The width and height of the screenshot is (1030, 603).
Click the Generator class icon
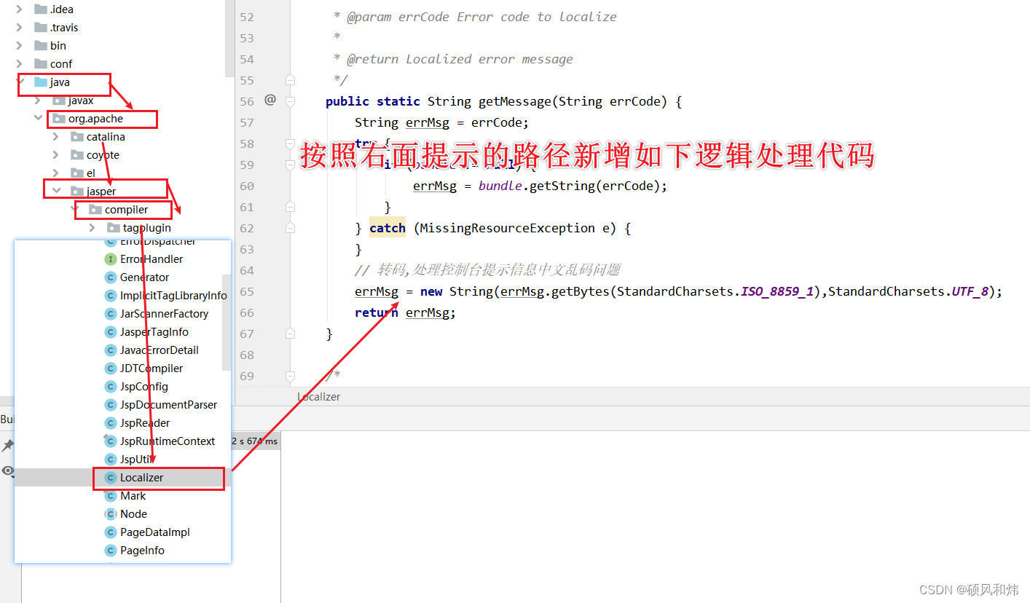click(x=111, y=277)
